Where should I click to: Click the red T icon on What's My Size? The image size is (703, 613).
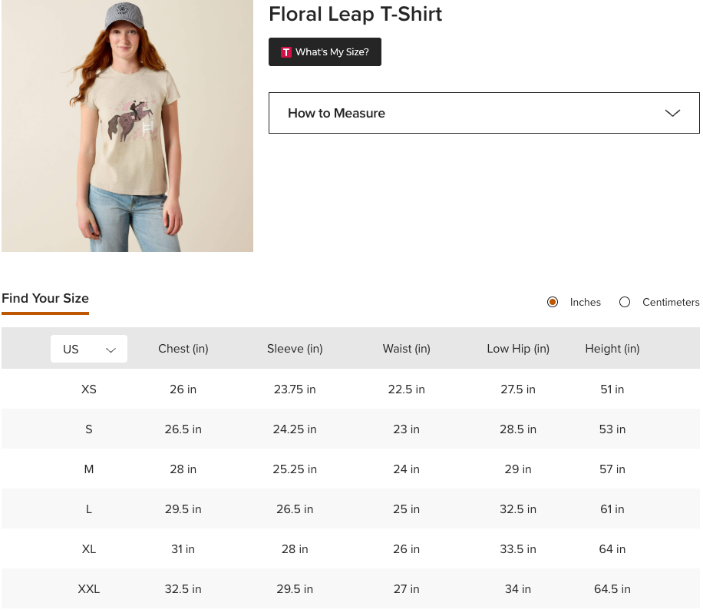[286, 52]
